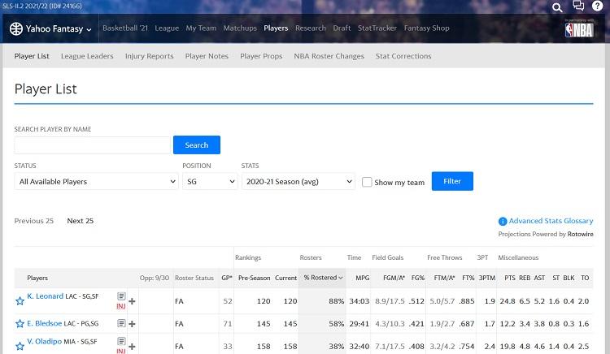The width and height of the screenshot is (610, 354).
Task: Click the Next 25 link
Action: [x=80, y=221]
